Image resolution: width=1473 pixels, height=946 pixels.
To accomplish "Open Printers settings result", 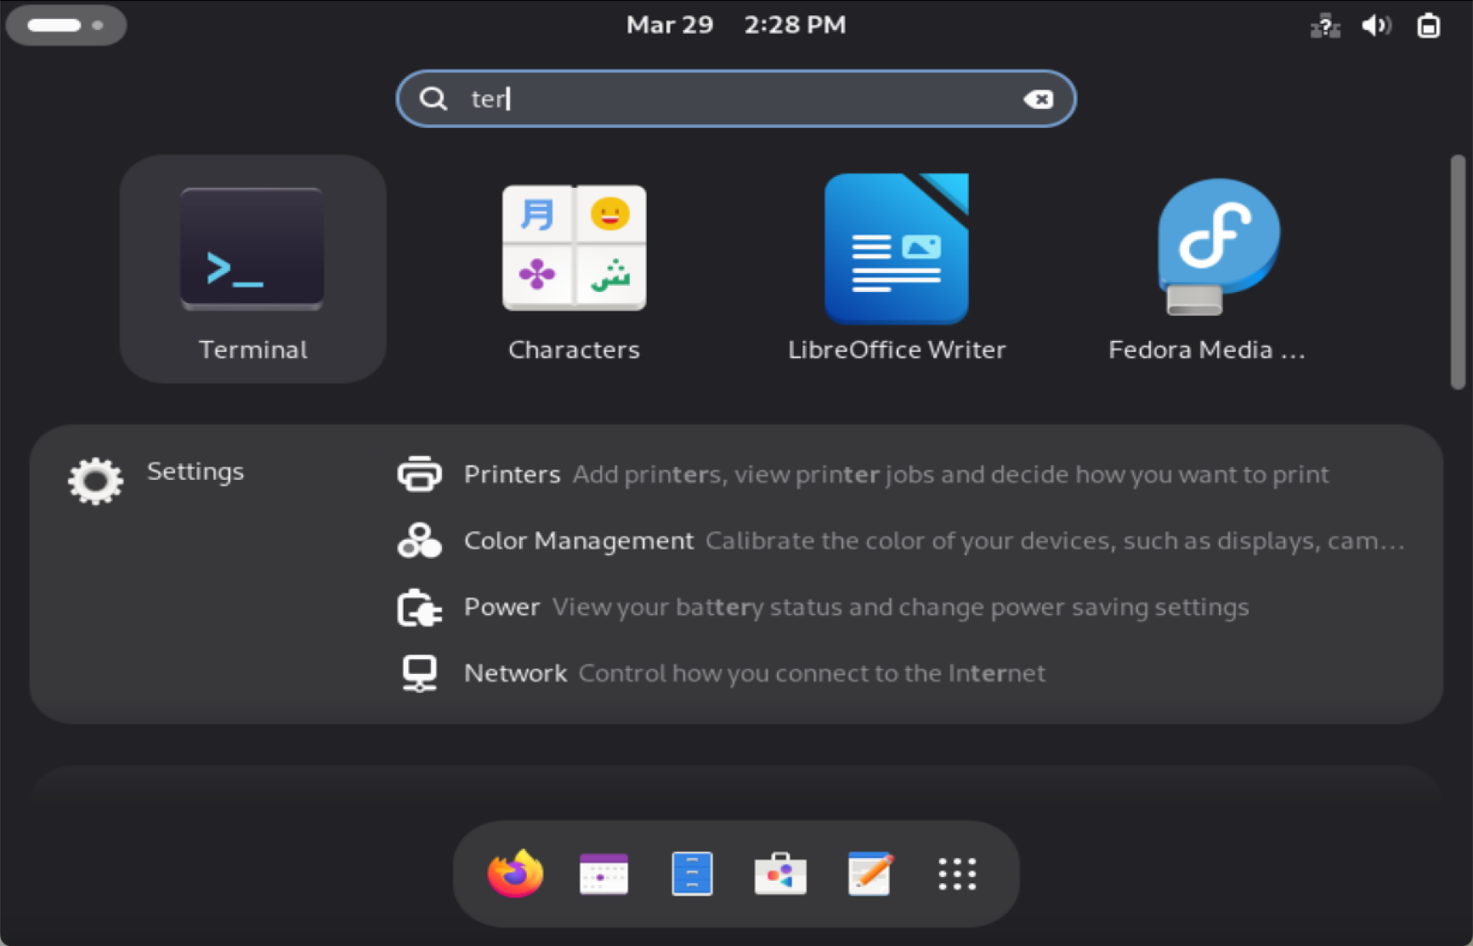I will (x=512, y=475).
